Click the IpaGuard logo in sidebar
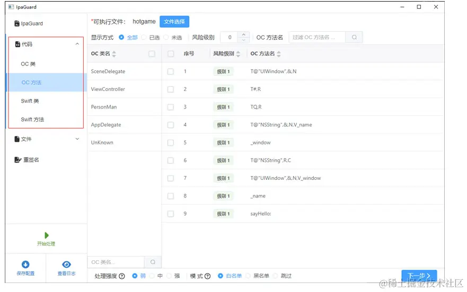 17,23
